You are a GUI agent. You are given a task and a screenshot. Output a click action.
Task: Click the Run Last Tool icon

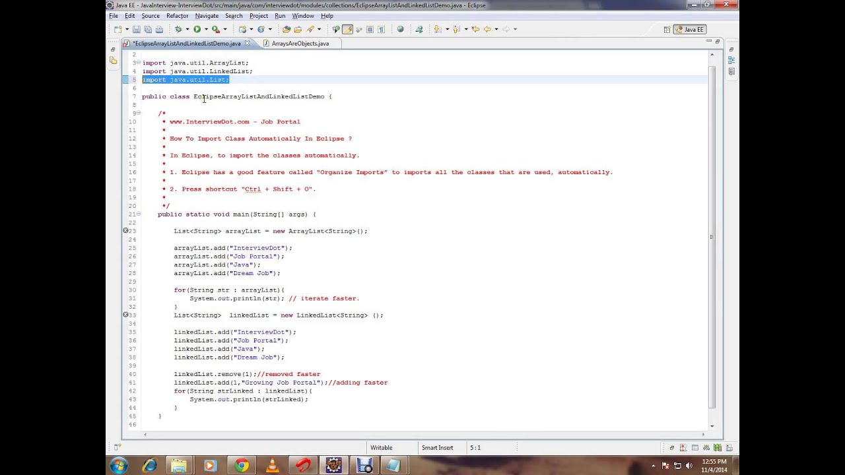215,29
